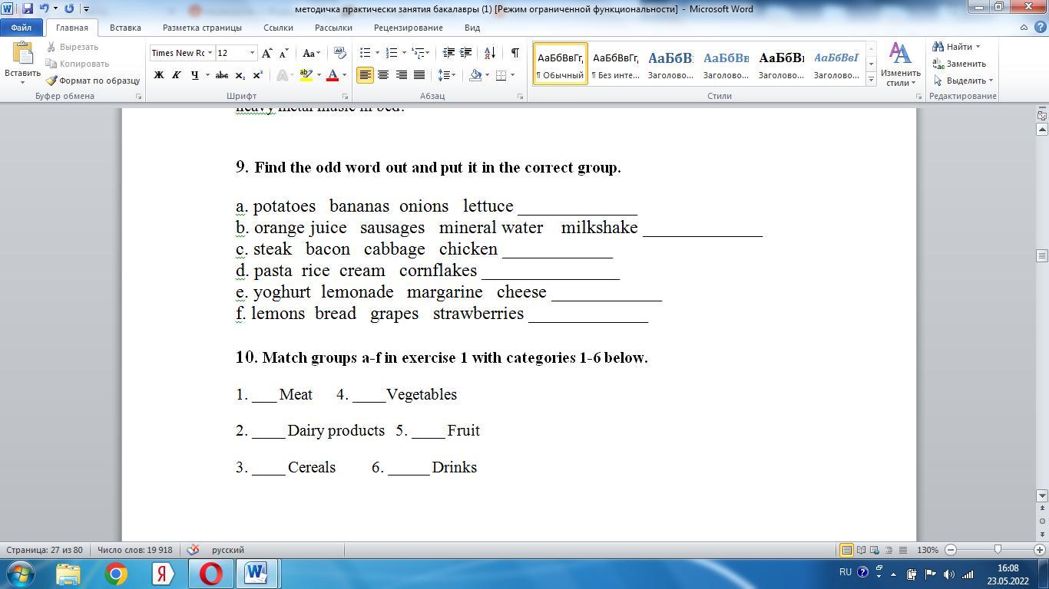This screenshot has width=1049, height=589.
Task: Click the 130% zoom level button
Action: (x=928, y=550)
